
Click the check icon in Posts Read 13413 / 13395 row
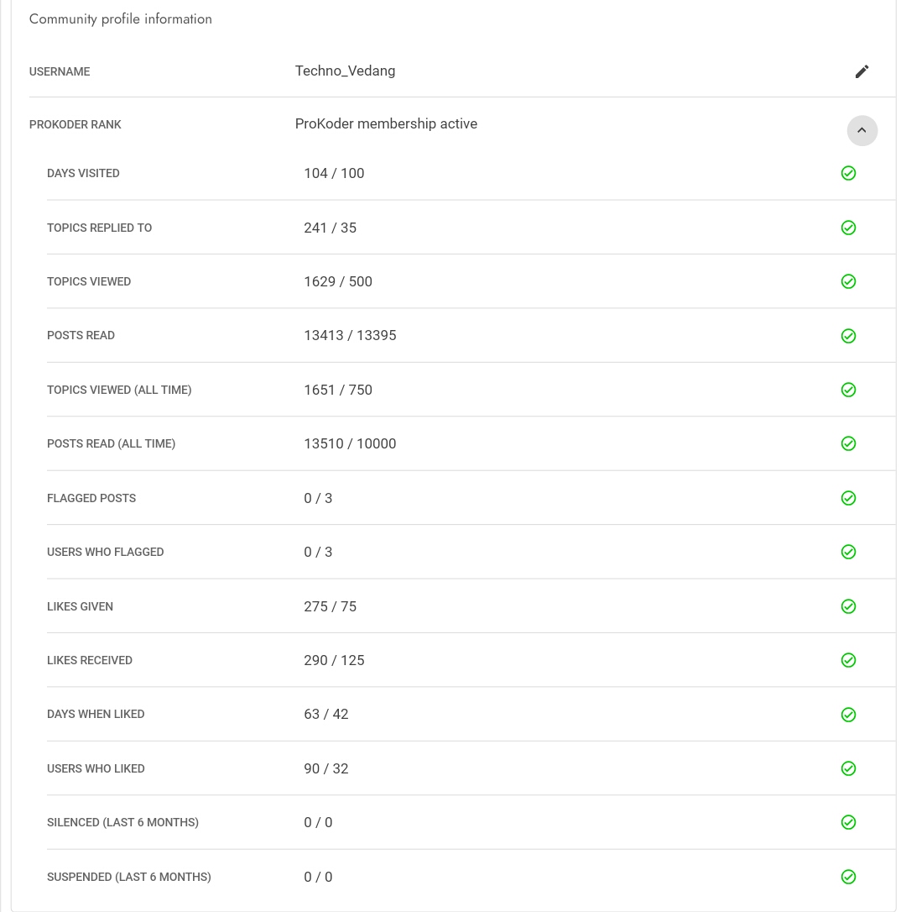pos(848,336)
